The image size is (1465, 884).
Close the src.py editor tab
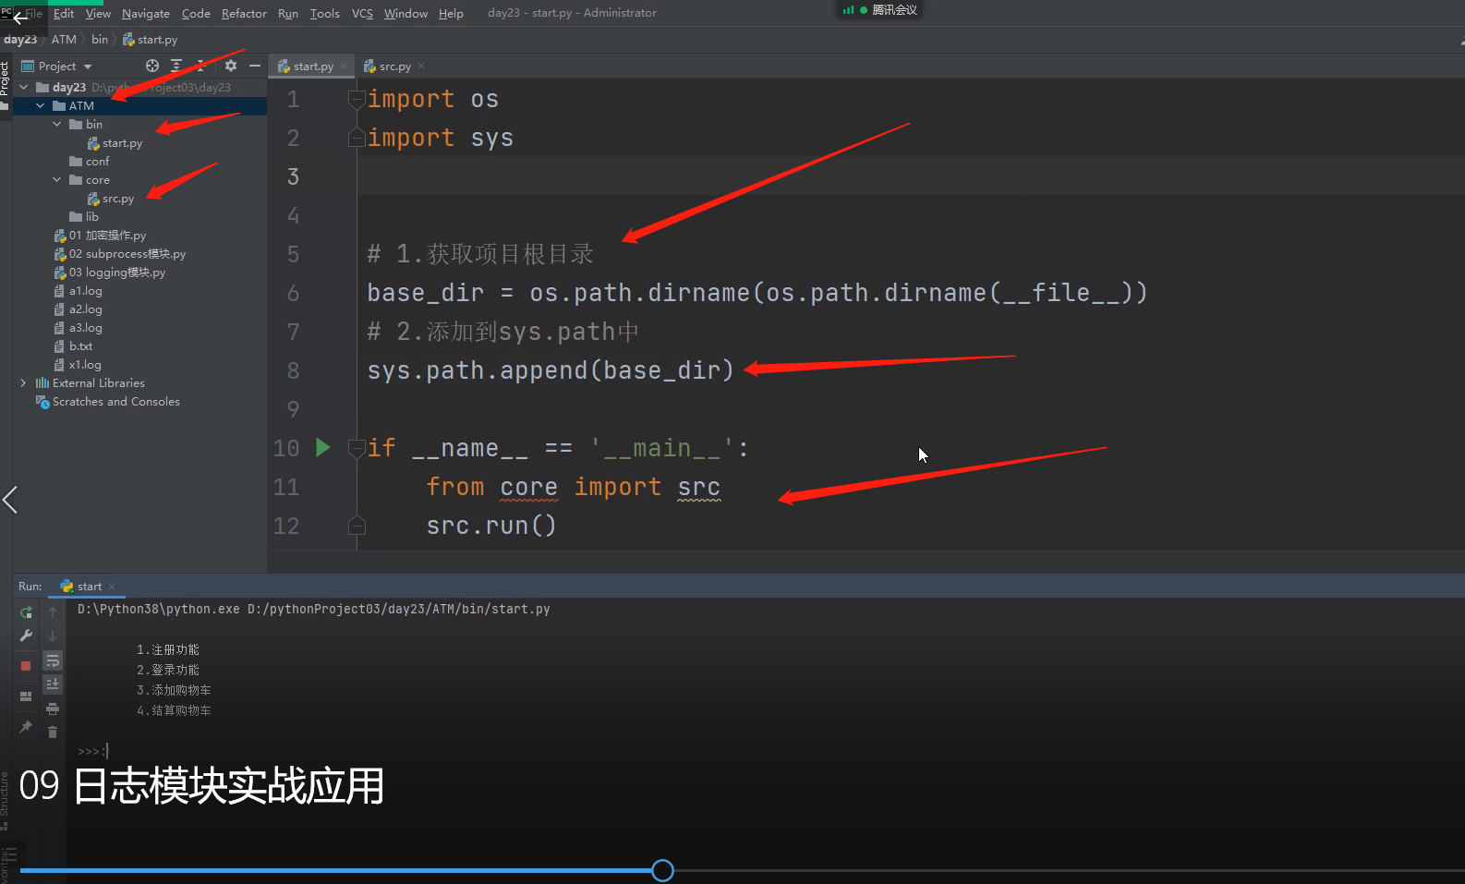click(x=421, y=66)
